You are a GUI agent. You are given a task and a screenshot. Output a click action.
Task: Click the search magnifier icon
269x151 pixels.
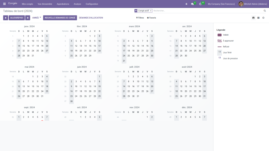click(x=265, y=11)
